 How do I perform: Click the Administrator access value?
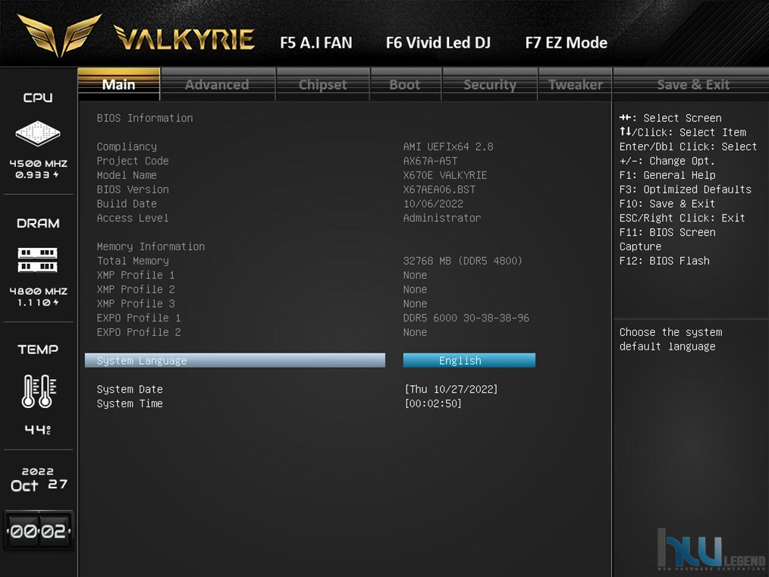tap(442, 218)
